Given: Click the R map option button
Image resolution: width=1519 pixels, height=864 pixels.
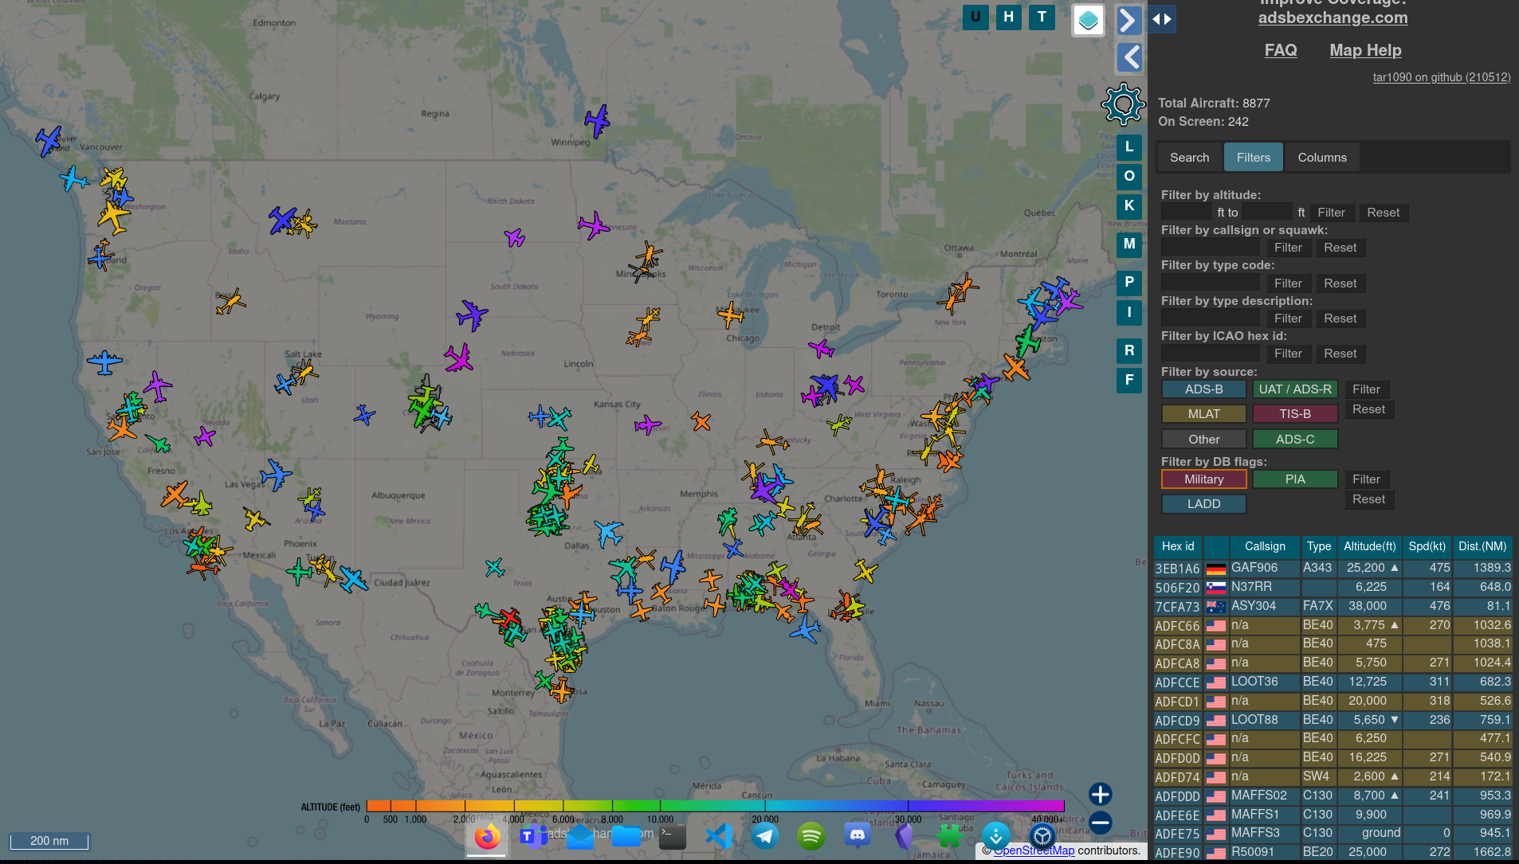Looking at the screenshot, I should [1129, 351].
